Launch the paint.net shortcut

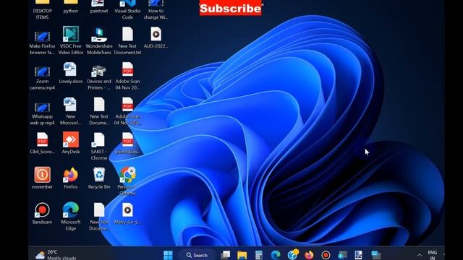click(x=99, y=7)
